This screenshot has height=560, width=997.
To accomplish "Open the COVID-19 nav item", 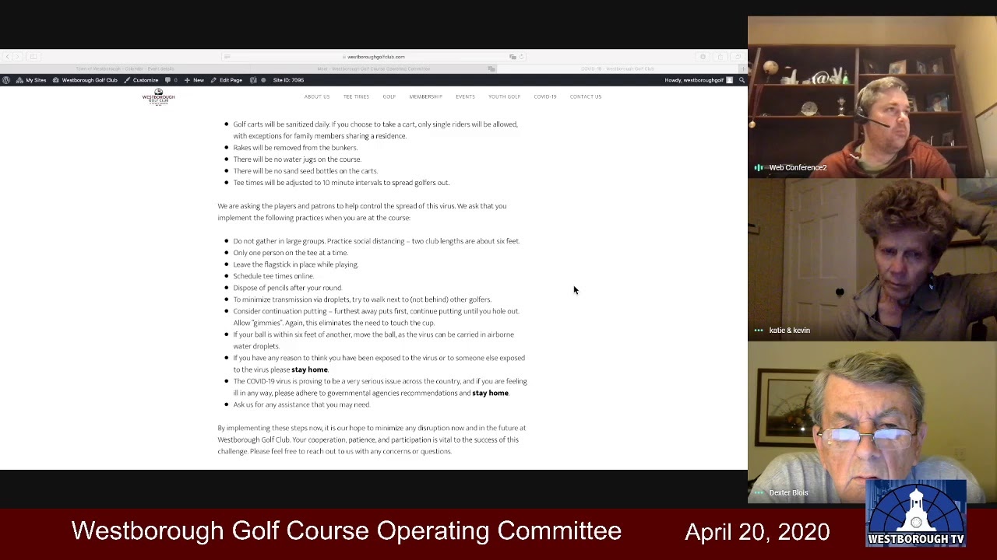I will coord(545,96).
